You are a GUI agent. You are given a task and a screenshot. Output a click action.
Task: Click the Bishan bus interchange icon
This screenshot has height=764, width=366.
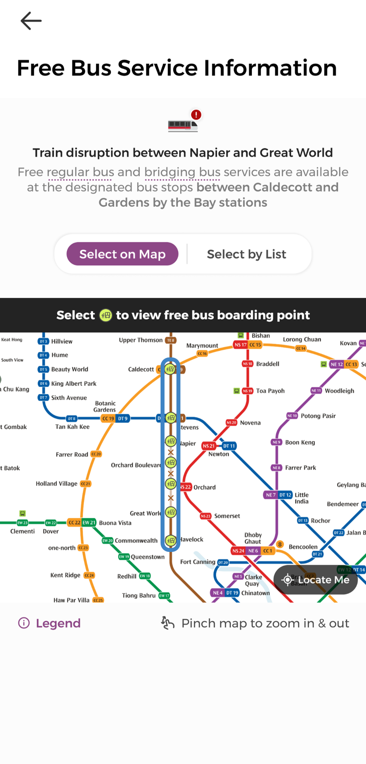point(241,336)
